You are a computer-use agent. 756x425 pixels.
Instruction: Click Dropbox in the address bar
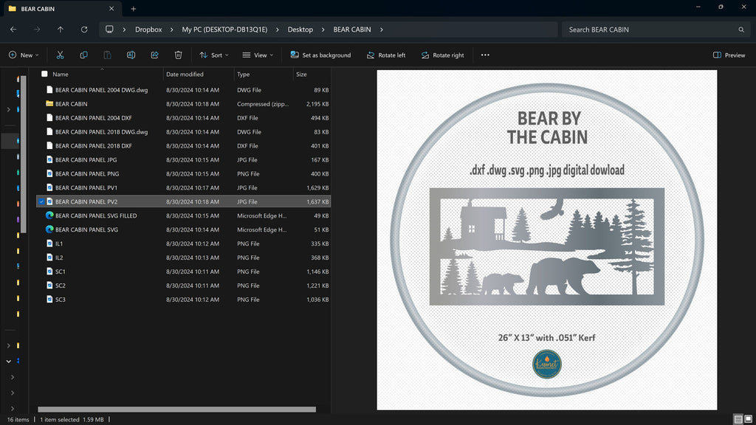click(148, 30)
